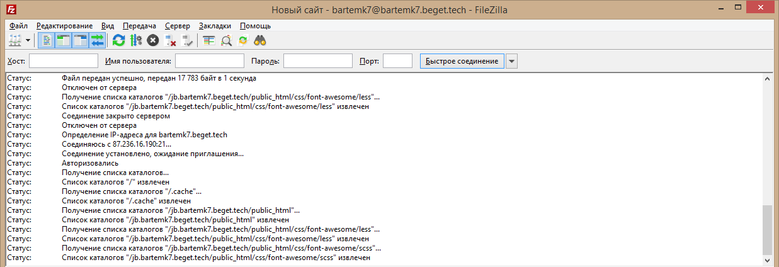Image resolution: width=779 pixels, height=267 pixels.
Task: Open the Закладки menu
Action: (215, 26)
